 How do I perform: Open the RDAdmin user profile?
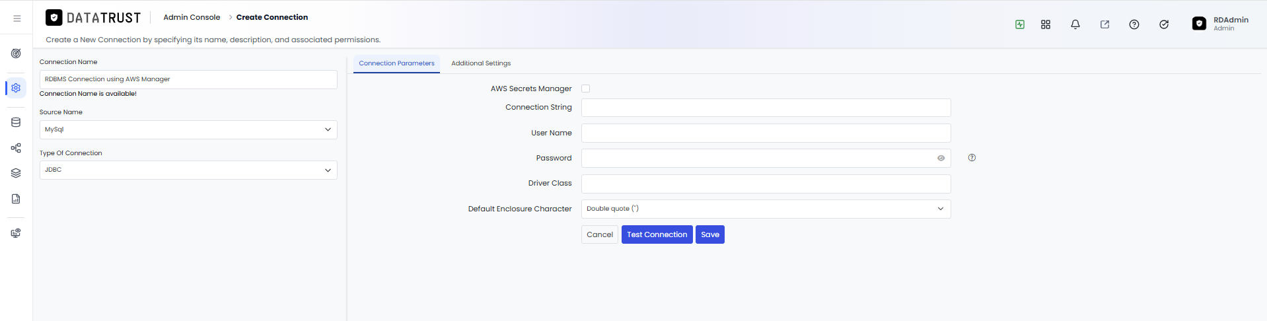[1221, 24]
